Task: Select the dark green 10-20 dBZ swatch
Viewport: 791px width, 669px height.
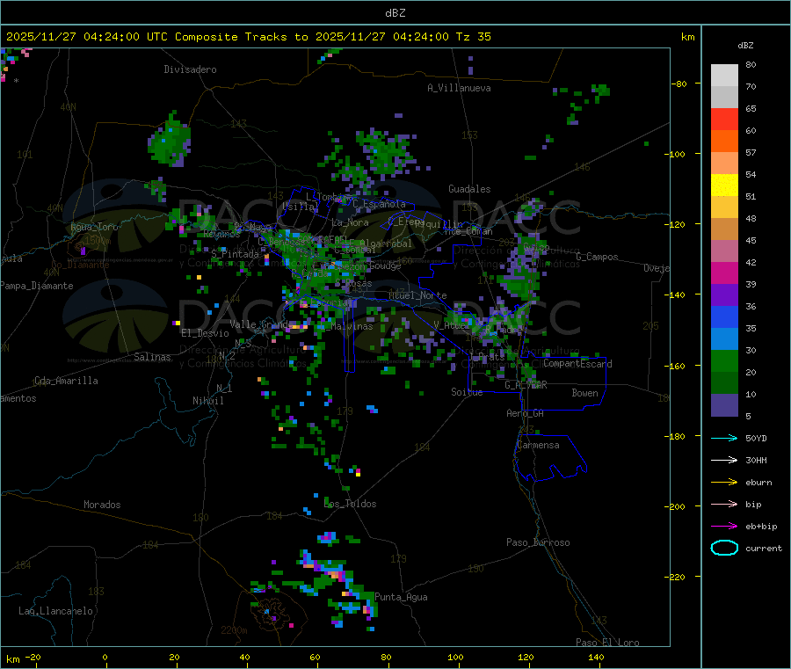Action: pyautogui.click(x=724, y=383)
